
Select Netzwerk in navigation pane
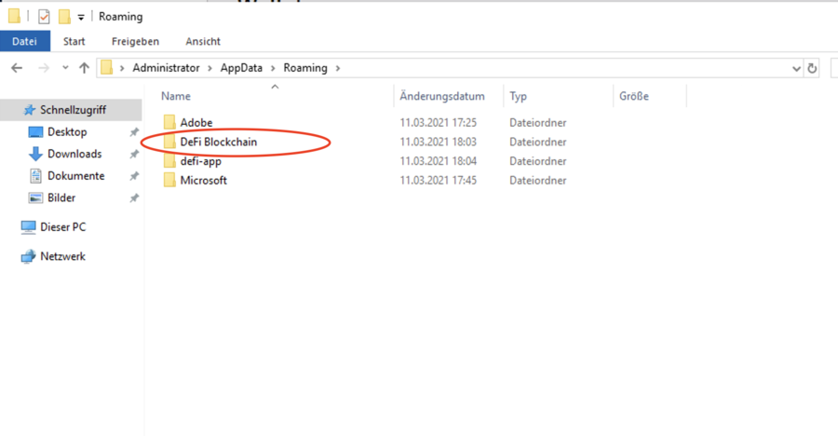tap(62, 256)
